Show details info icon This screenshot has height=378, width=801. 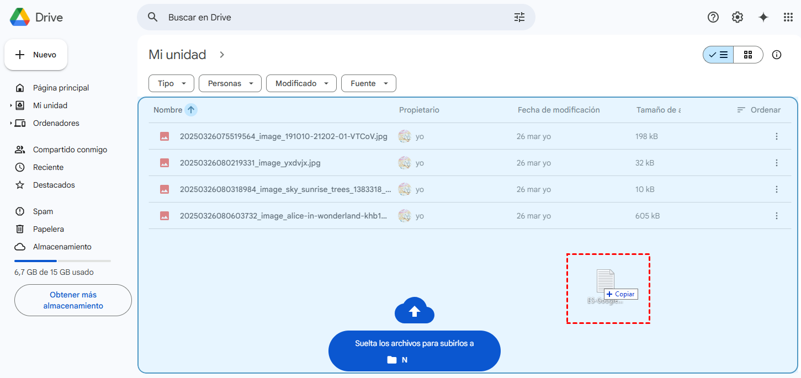click(777, 55)
